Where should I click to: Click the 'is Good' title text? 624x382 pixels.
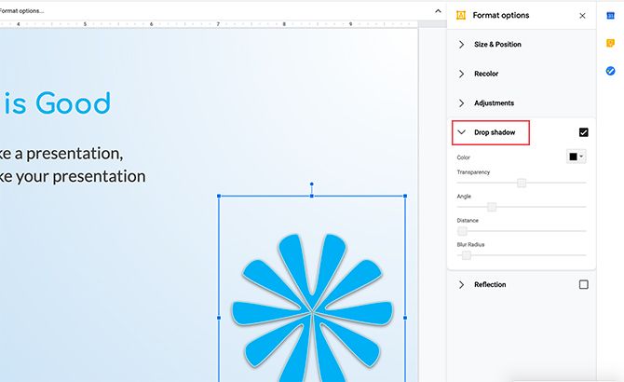click(x=56, y=103)
